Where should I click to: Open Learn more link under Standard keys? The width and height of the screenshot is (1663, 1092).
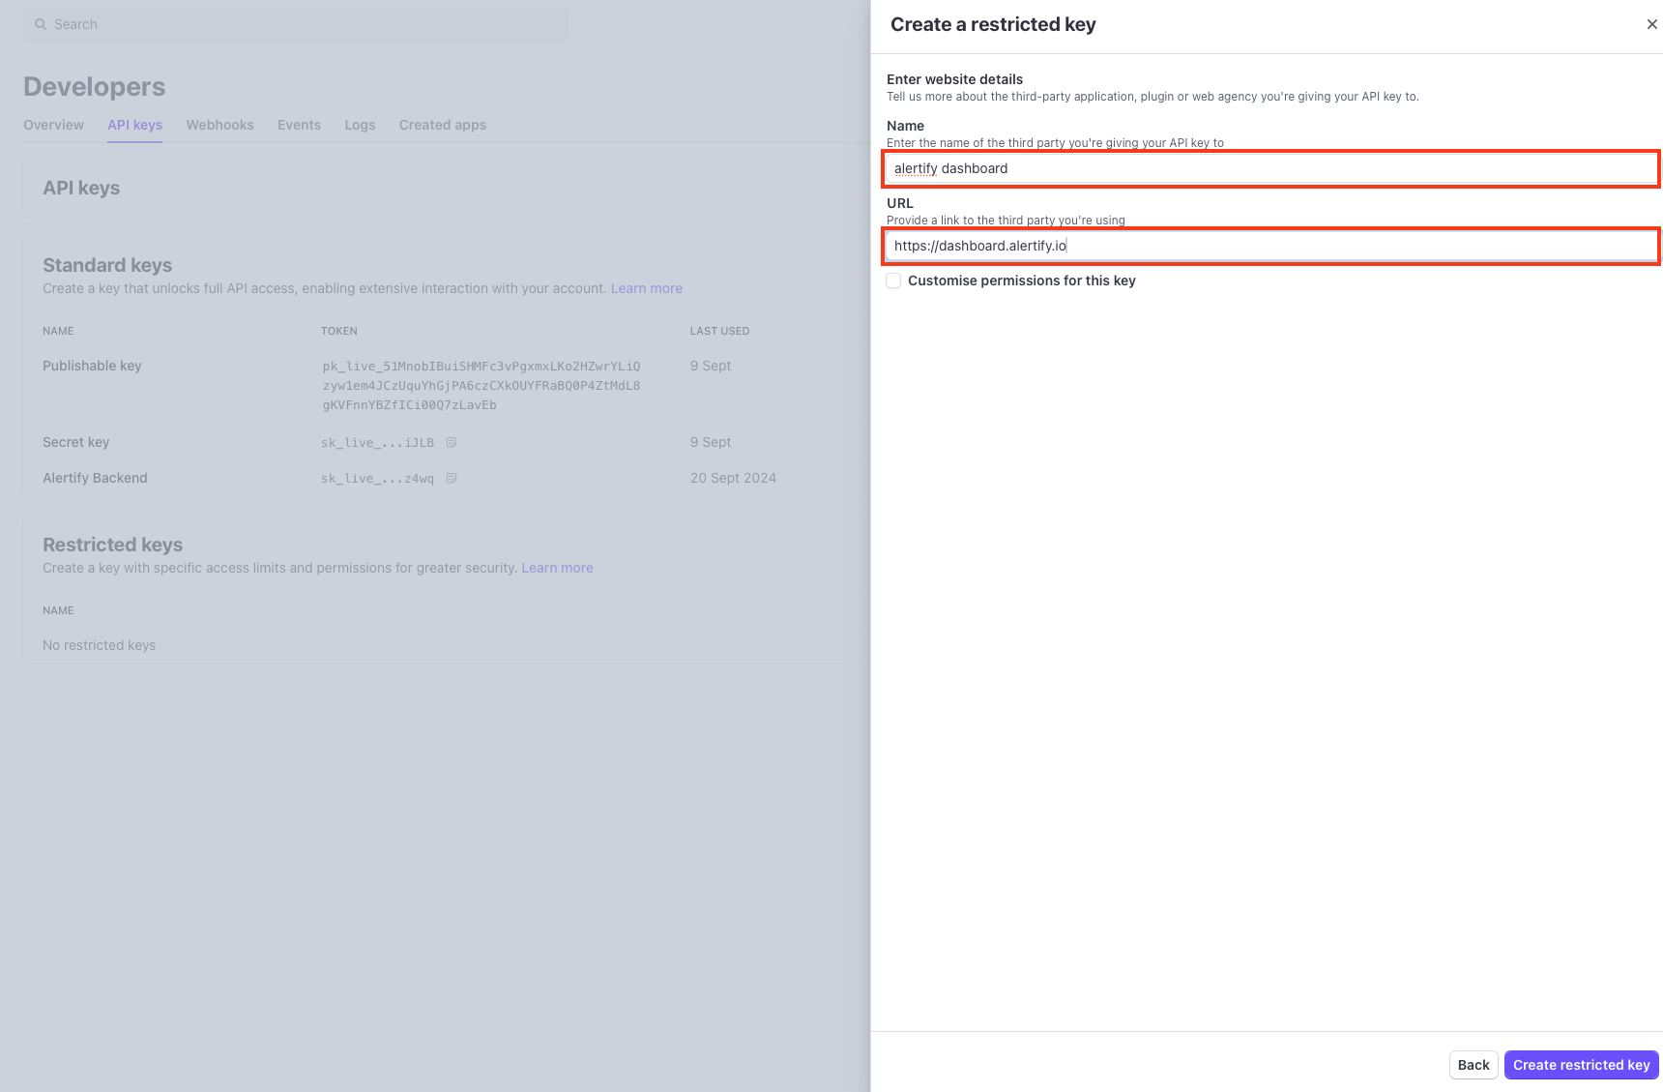646,288
